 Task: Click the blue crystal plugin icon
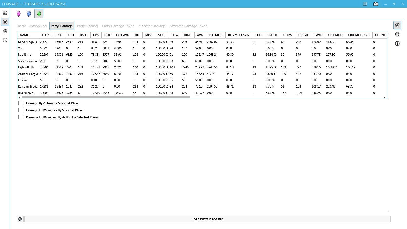pyautogui.click(x=29, y=14)
